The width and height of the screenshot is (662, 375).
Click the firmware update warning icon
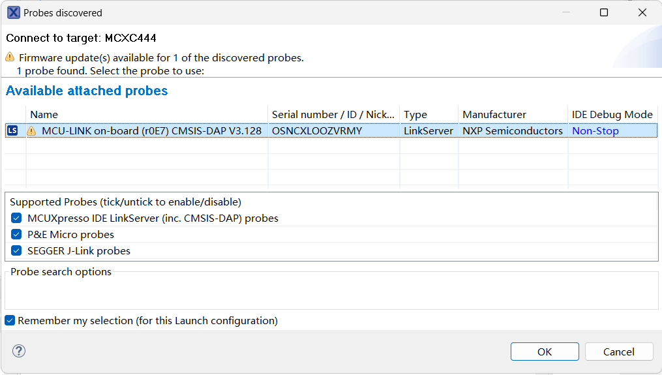(10, 57)
